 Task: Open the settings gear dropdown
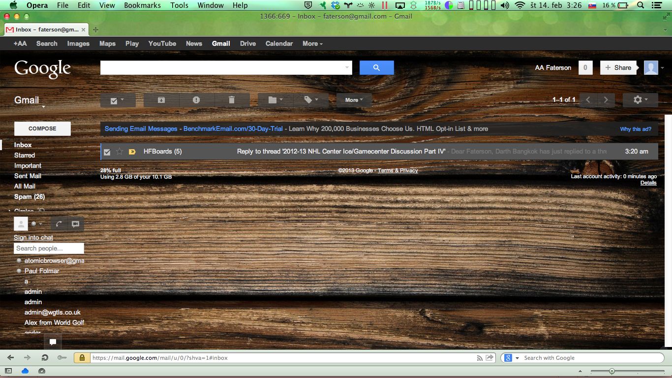coord(640,100)
